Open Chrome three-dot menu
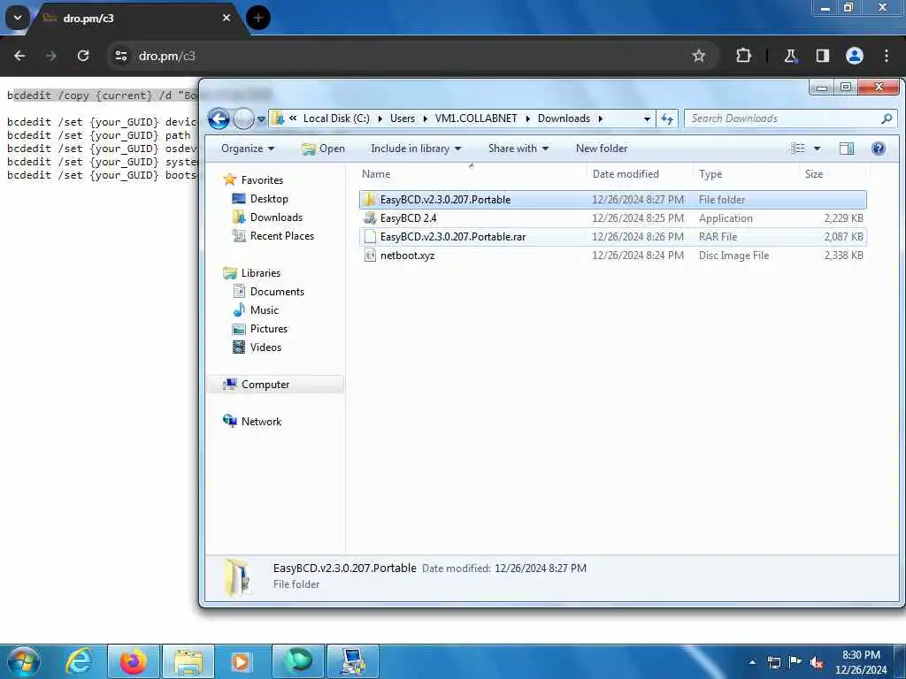 click(887, 56)
